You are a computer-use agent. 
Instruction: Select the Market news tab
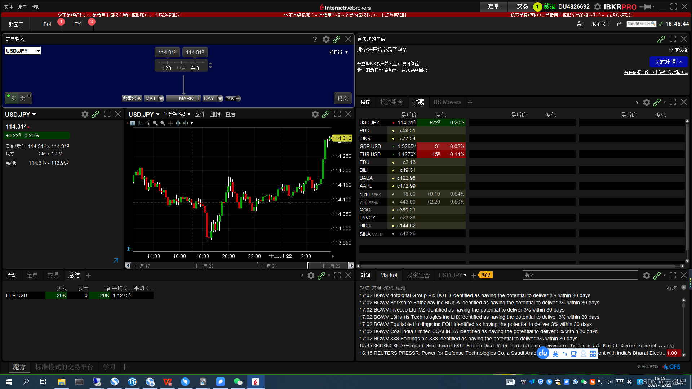click(389, 276)
